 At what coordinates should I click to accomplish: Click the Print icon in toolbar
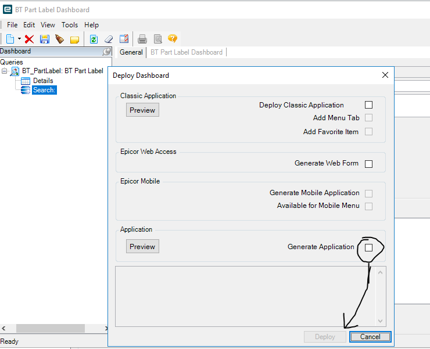pos(142,39)
